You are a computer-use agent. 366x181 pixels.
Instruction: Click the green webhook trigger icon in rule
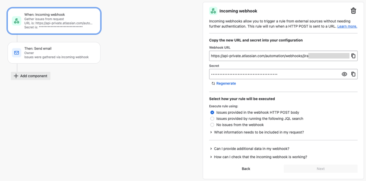pos(17,21)
